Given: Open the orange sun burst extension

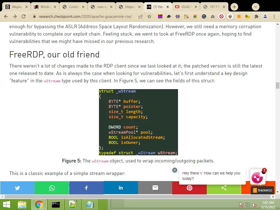Looking at the screenshot, I should pos(239,17).
